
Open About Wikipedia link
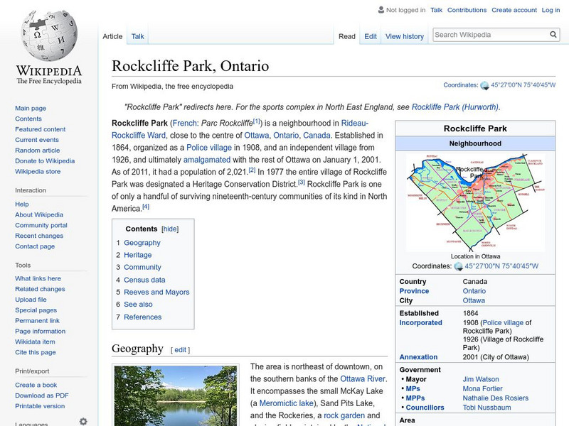point(39,215)
